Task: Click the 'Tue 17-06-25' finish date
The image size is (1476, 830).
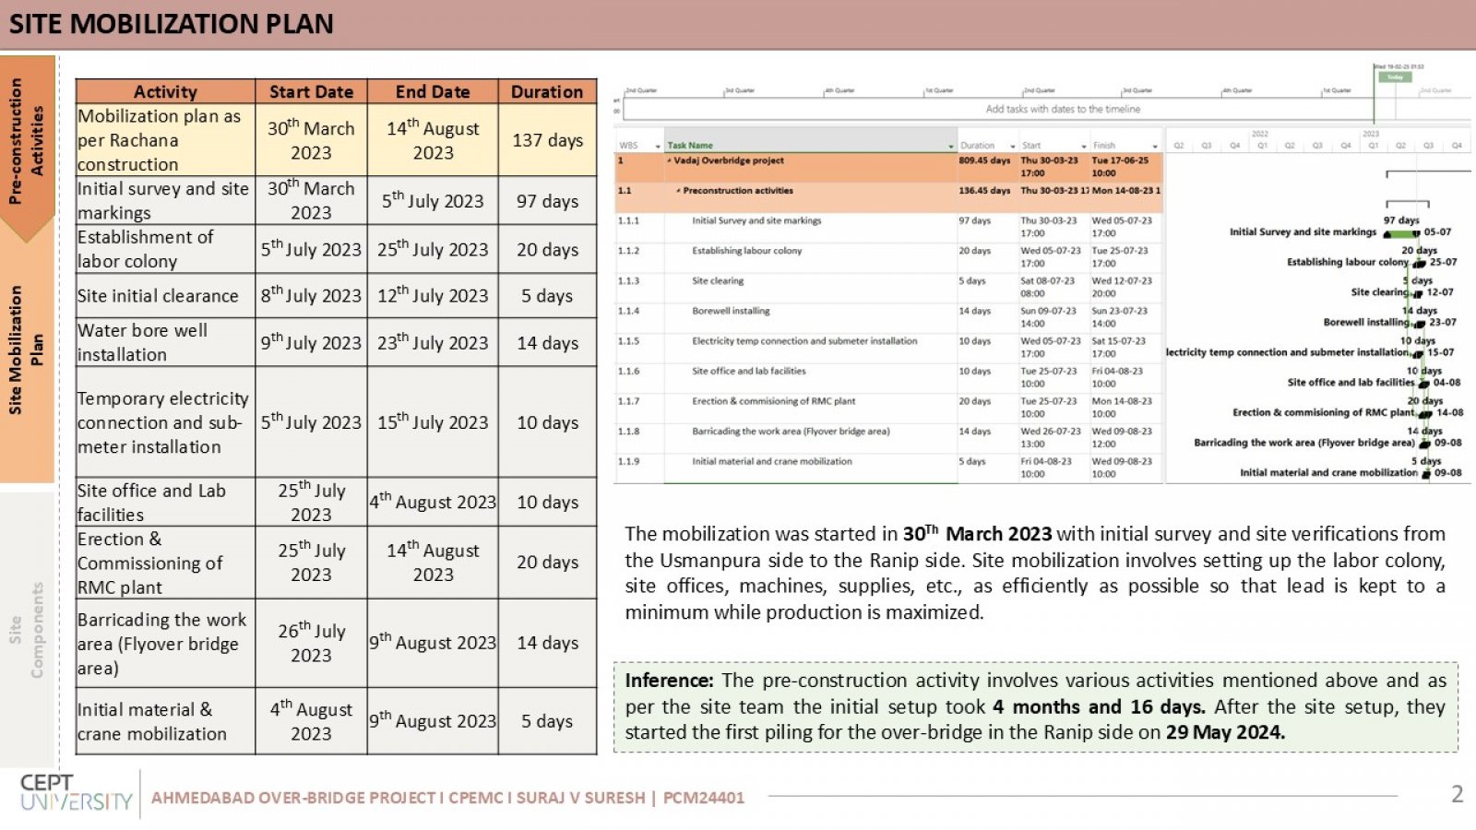Action: 1120,160
